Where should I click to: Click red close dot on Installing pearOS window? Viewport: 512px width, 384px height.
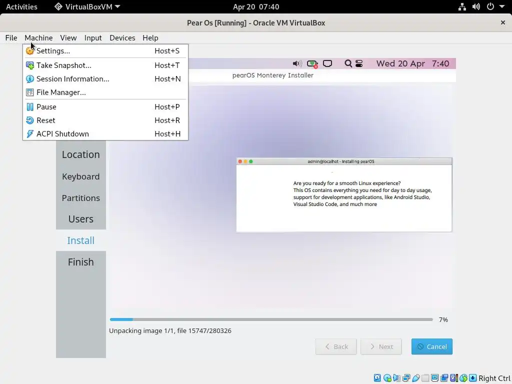click(240, 161)
